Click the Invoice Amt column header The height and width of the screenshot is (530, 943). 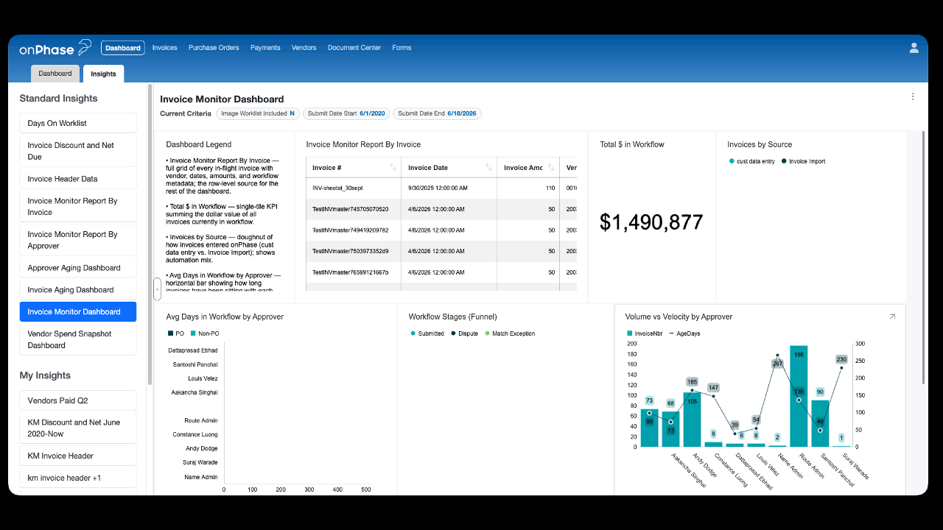(x=527, y=168)
